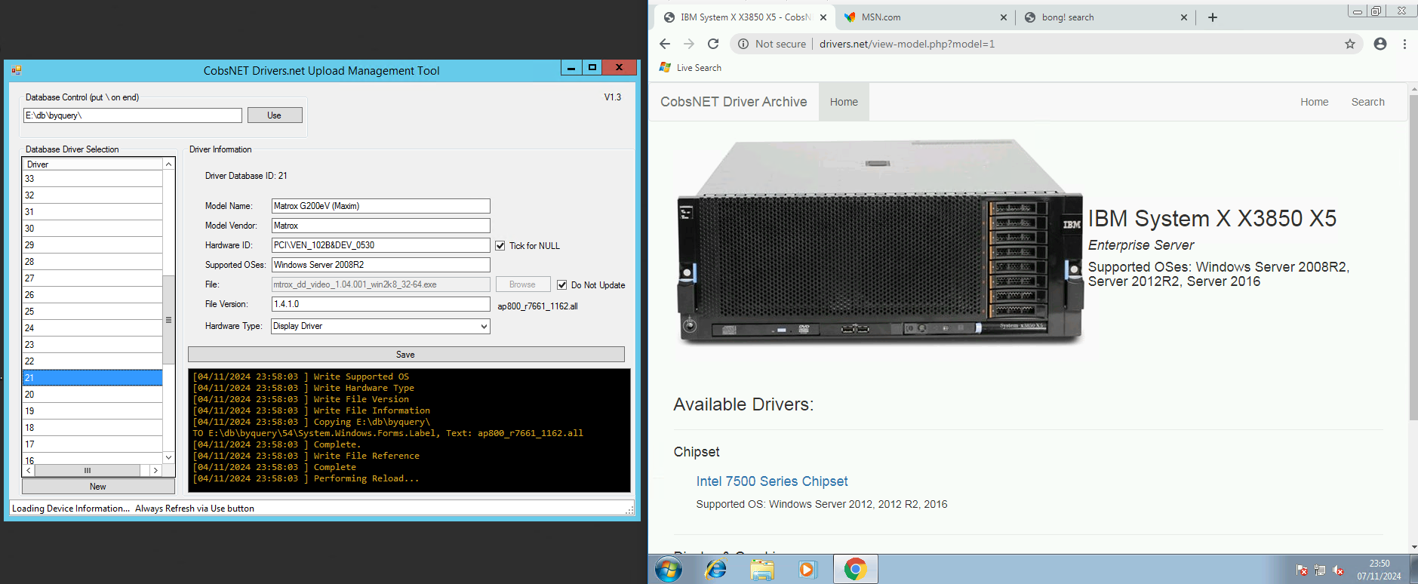
Task: Open the Intel 7500 Series Chipset link
Action: coord(771,481)
